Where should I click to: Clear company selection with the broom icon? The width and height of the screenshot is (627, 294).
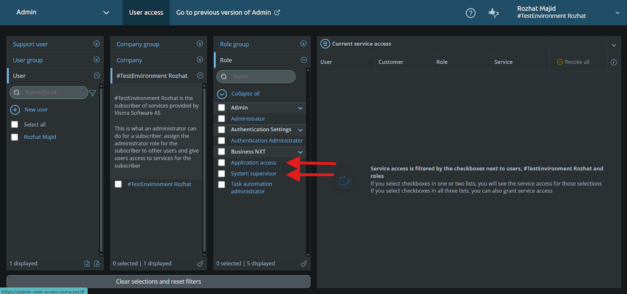200,264
